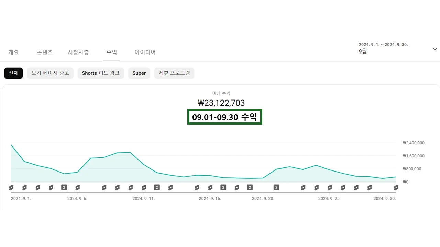The width and height of the screenshot is (440, 247).
Task: Open the '2' video badge just before 9. 20.
Action: click(250, 187)
